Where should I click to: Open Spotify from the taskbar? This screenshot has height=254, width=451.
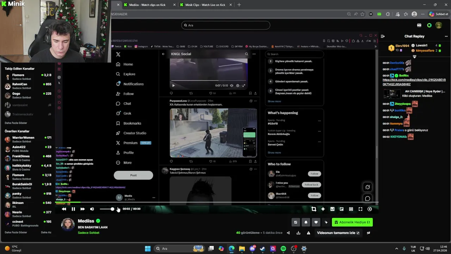click(x=283, y=248)
